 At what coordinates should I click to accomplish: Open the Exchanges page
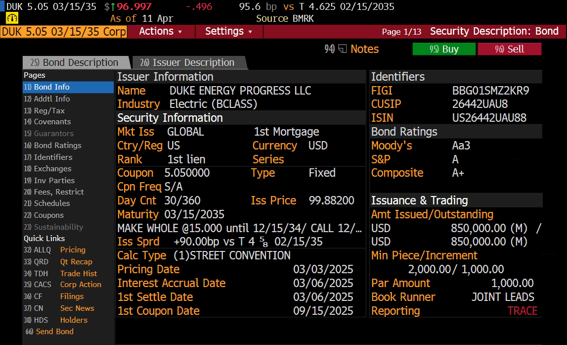(x=48, y=169)
